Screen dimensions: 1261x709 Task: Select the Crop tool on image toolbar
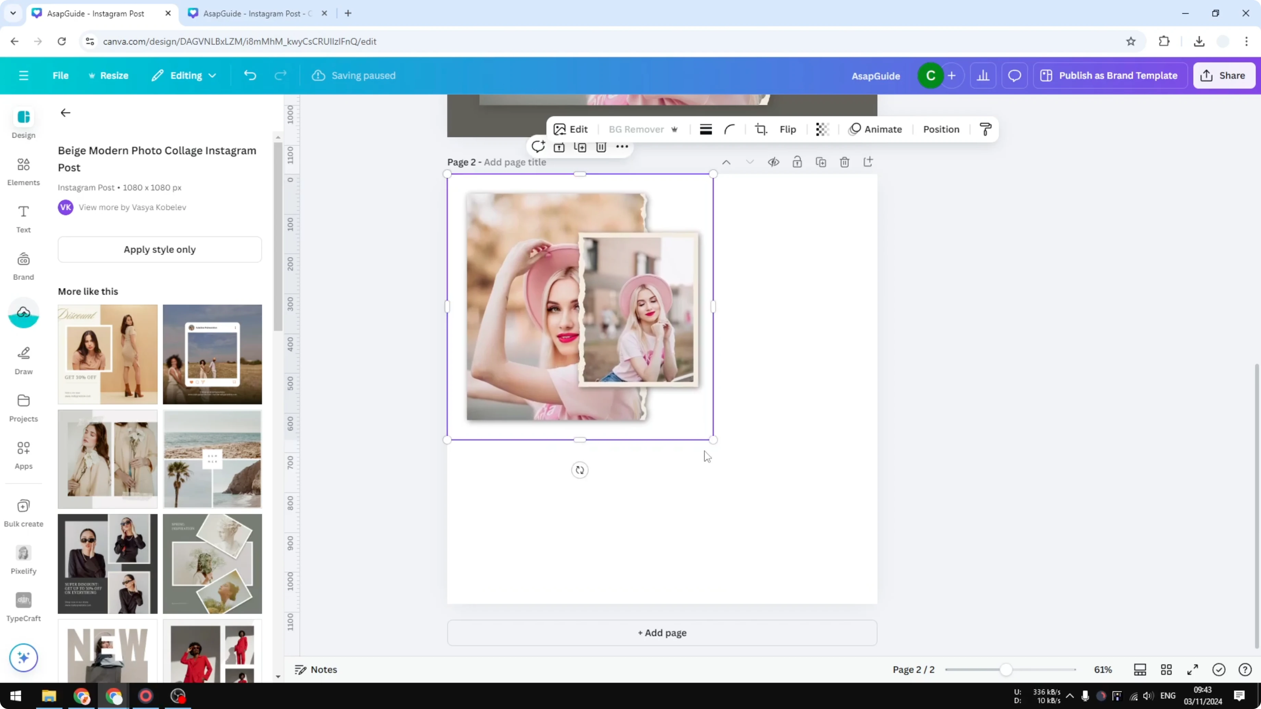pyautogui.click(x=761, y=129)
